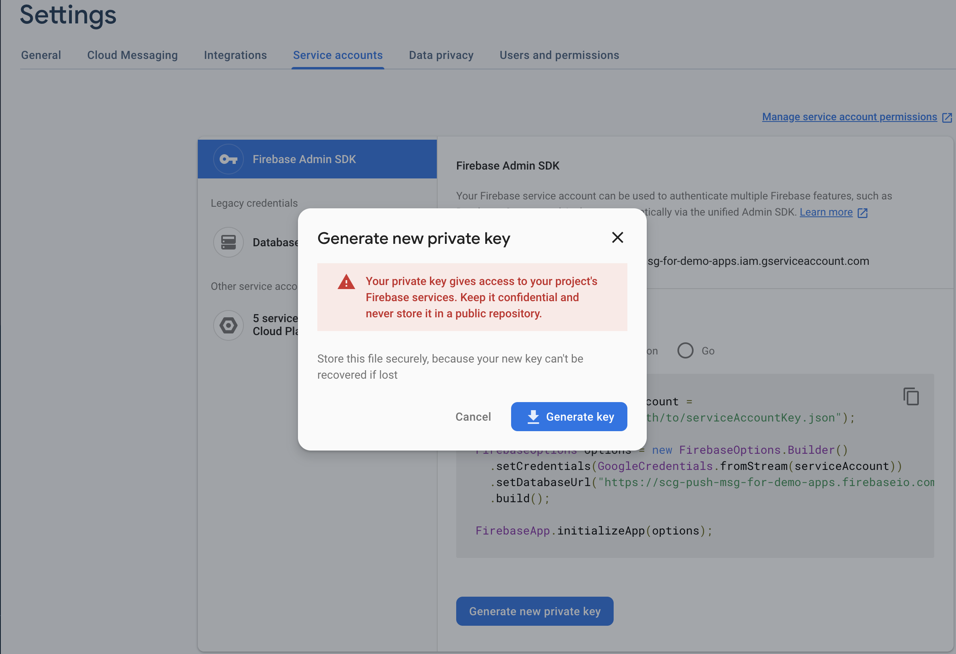Select Firebase Admin SDK in the sidebar

point(317,159)
